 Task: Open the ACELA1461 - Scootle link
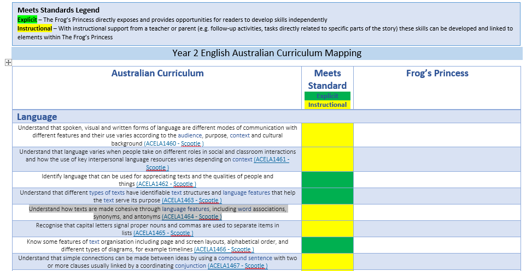(218, 164)
